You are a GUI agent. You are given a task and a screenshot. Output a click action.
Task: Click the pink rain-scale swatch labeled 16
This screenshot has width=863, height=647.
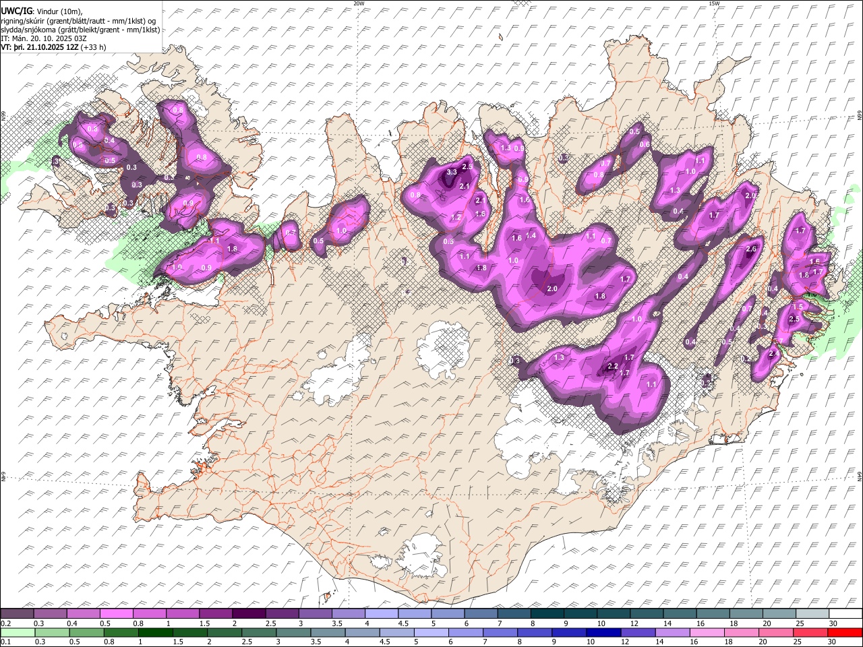(x=707, y=632)
